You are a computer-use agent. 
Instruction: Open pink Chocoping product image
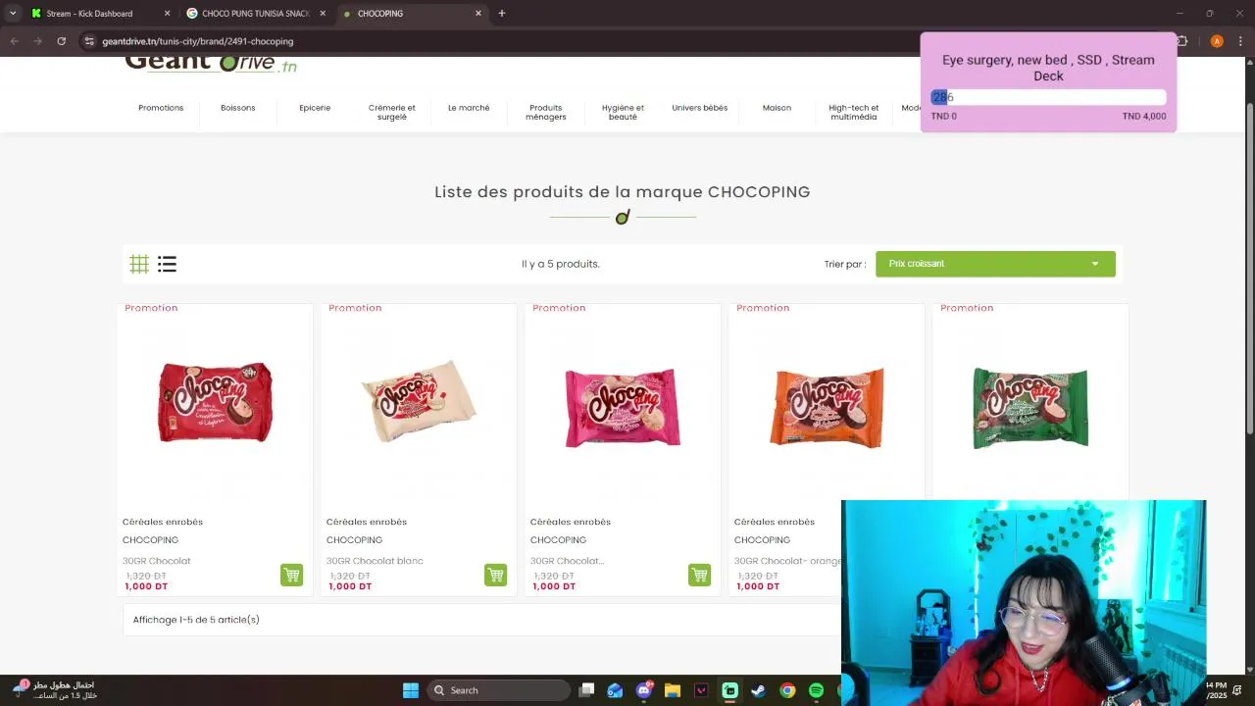[x=623, y=407]
